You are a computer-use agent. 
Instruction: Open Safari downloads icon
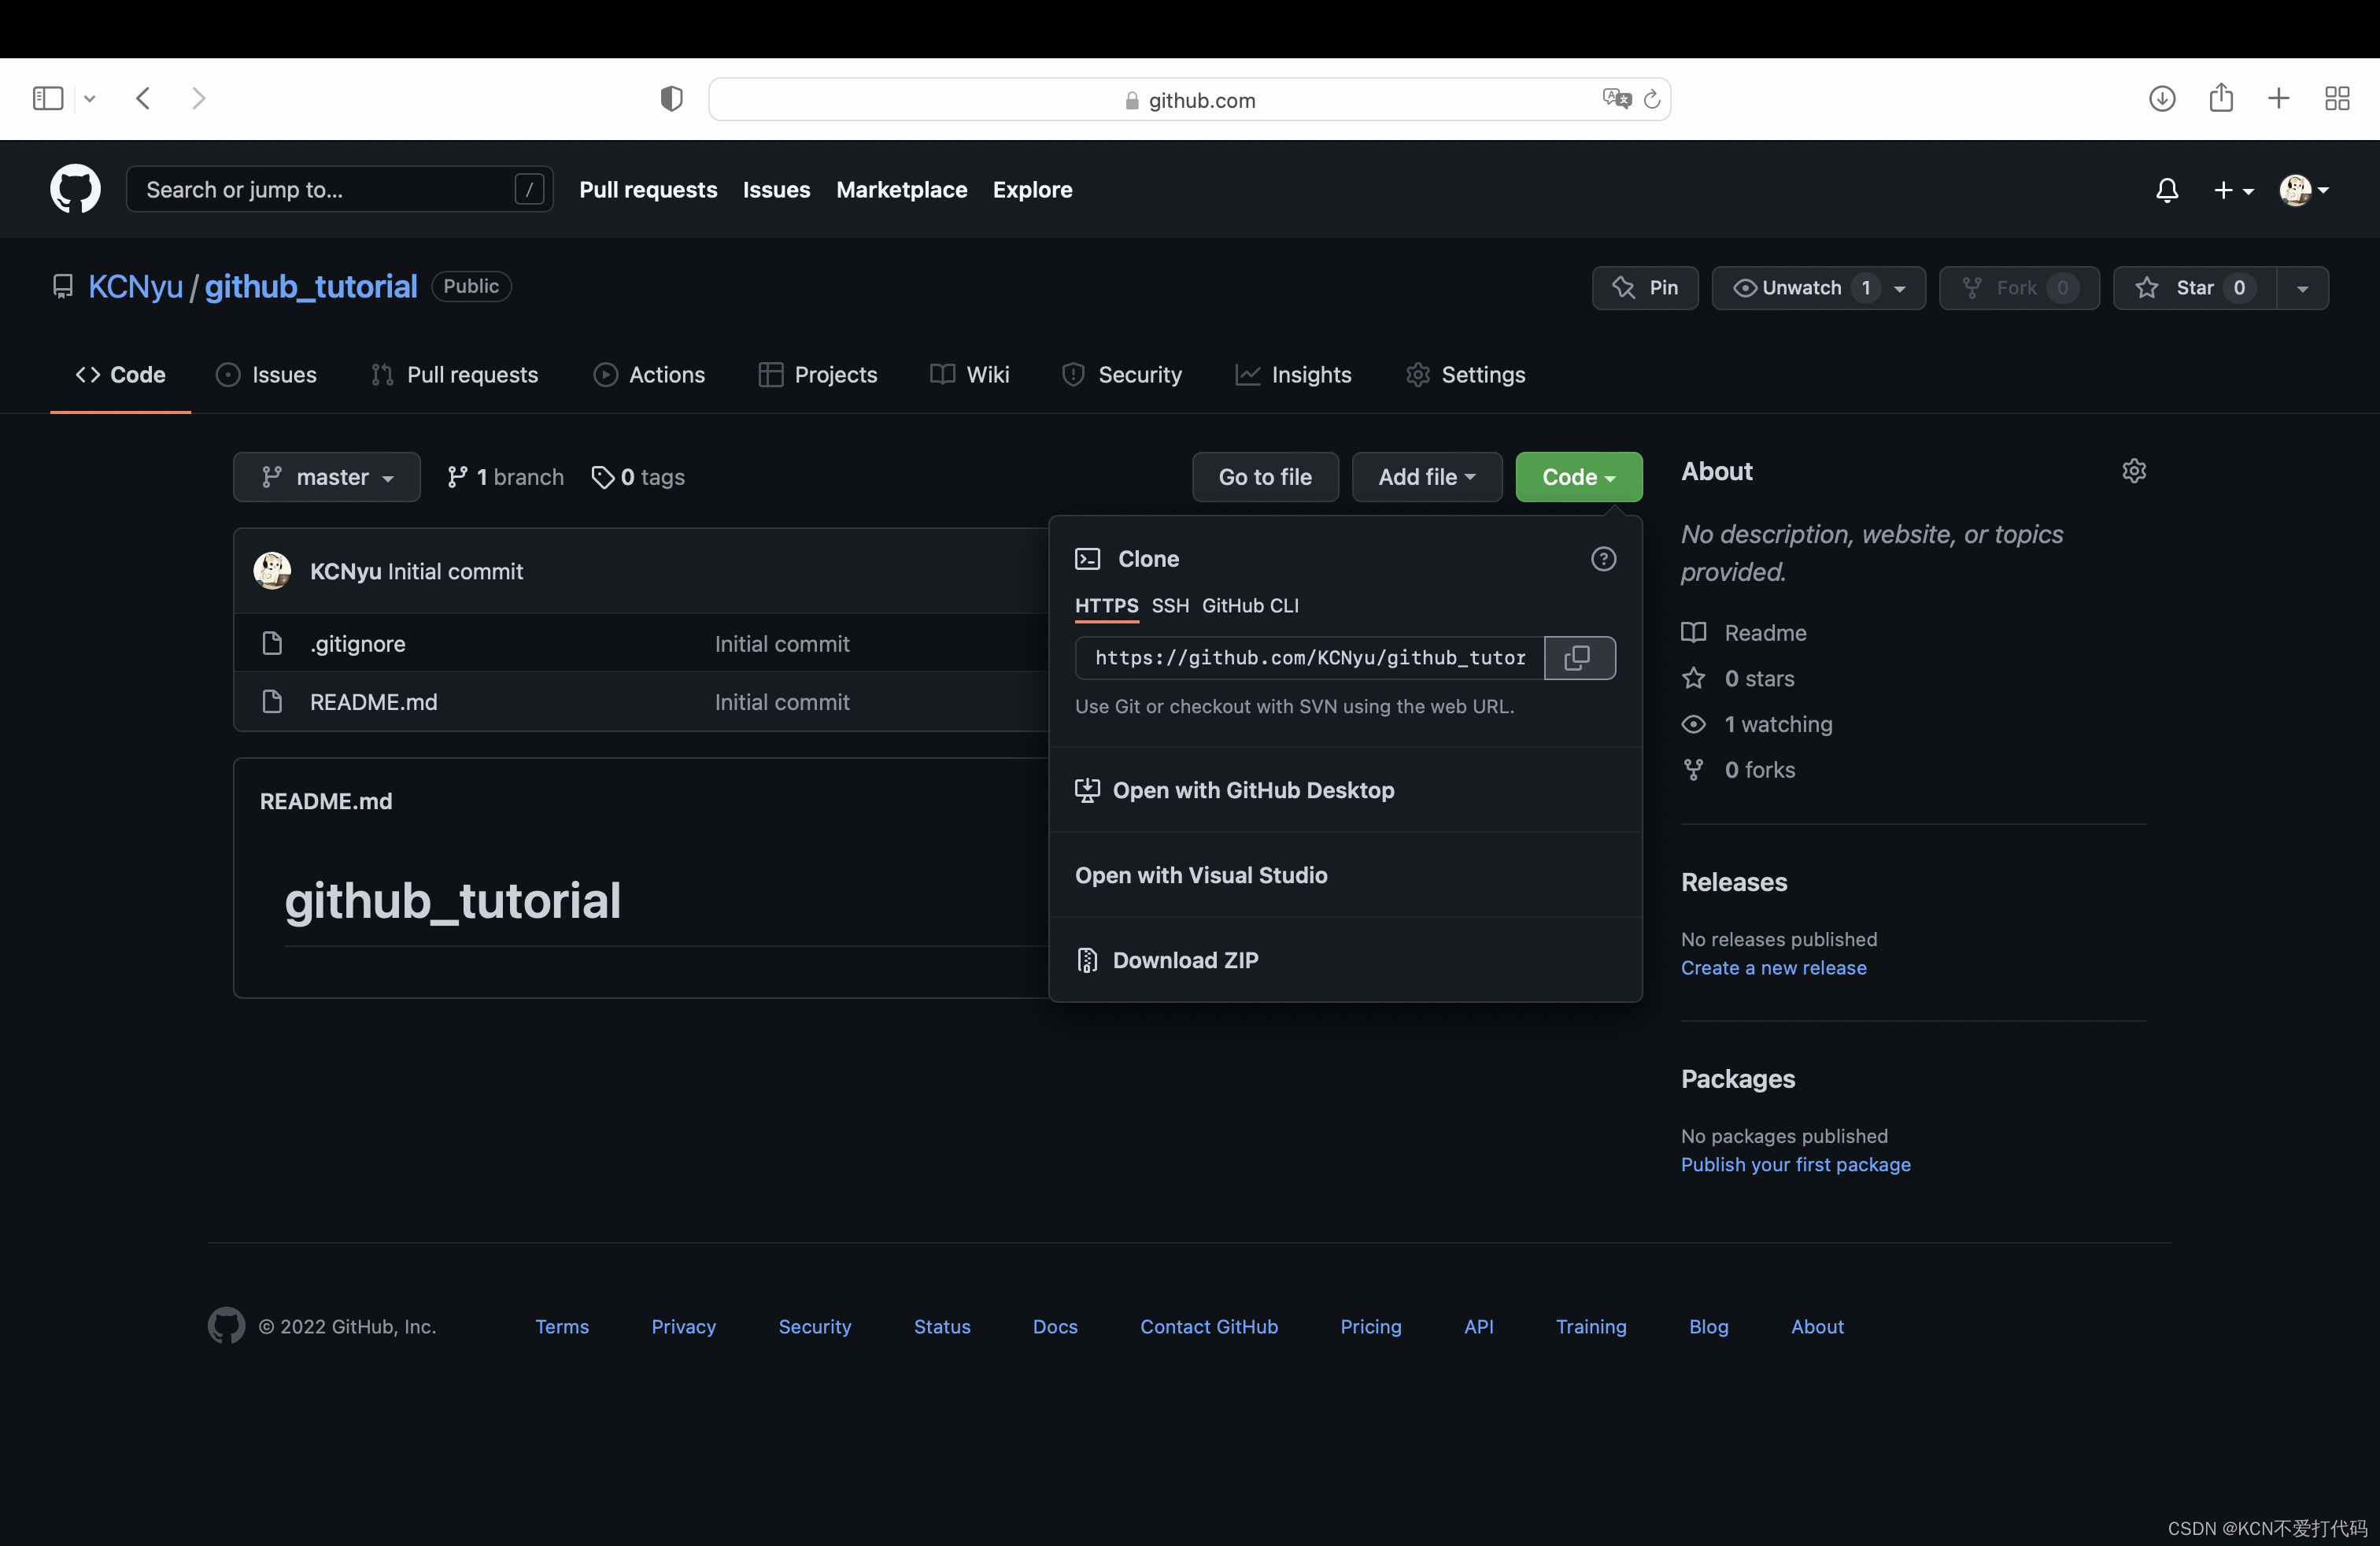click(2162, 98)
